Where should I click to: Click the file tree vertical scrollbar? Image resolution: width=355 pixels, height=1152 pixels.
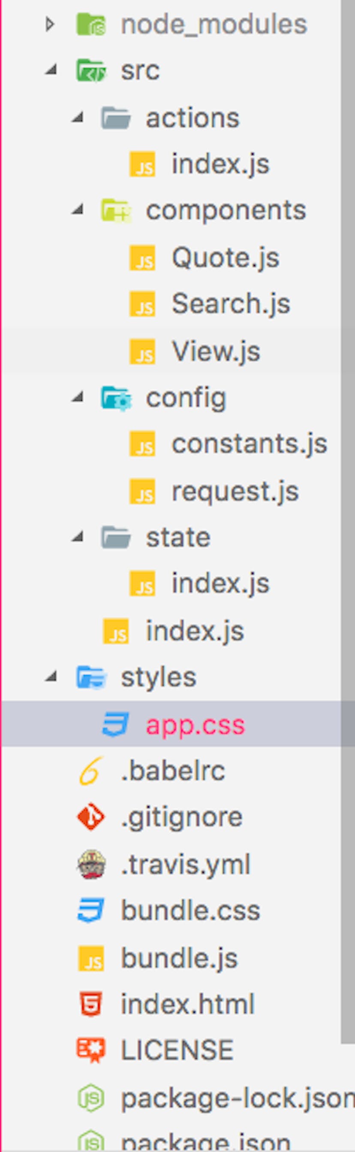348,521
